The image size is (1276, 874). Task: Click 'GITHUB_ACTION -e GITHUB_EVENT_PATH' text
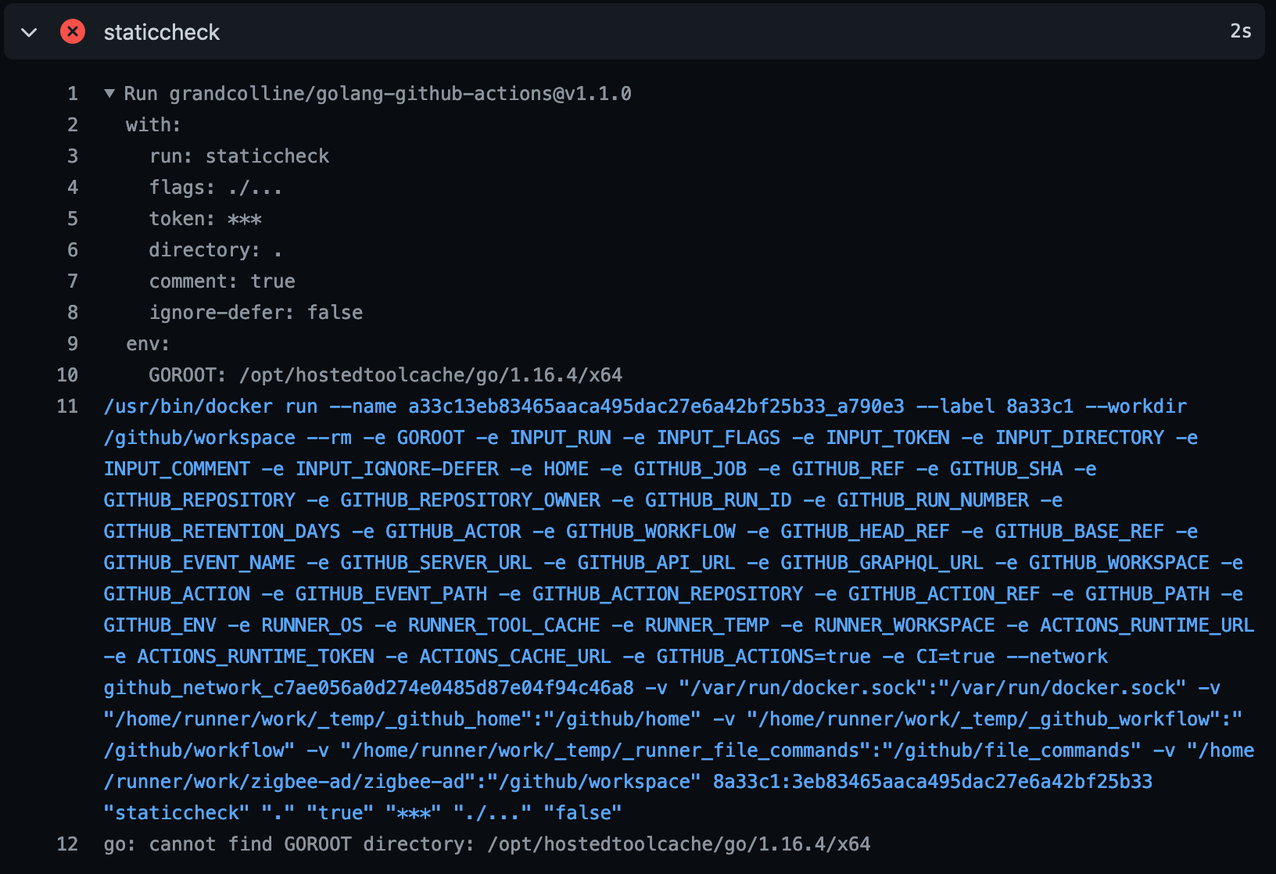tap(296, 594)
